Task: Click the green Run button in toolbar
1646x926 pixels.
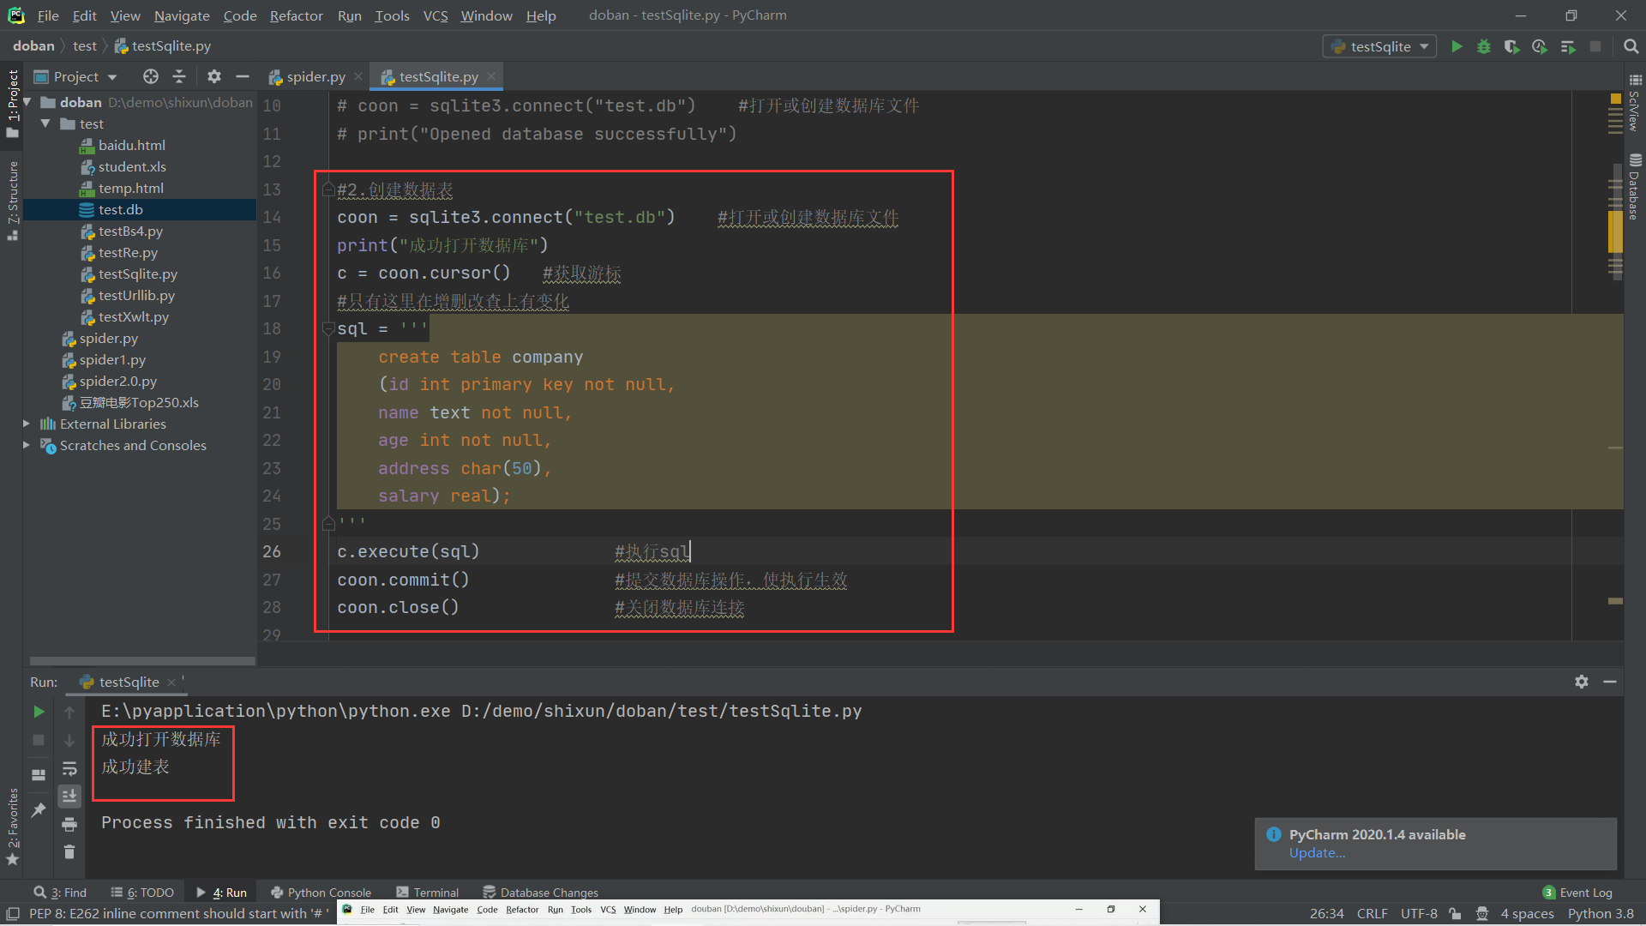Action: click(x=1457, y=46)
